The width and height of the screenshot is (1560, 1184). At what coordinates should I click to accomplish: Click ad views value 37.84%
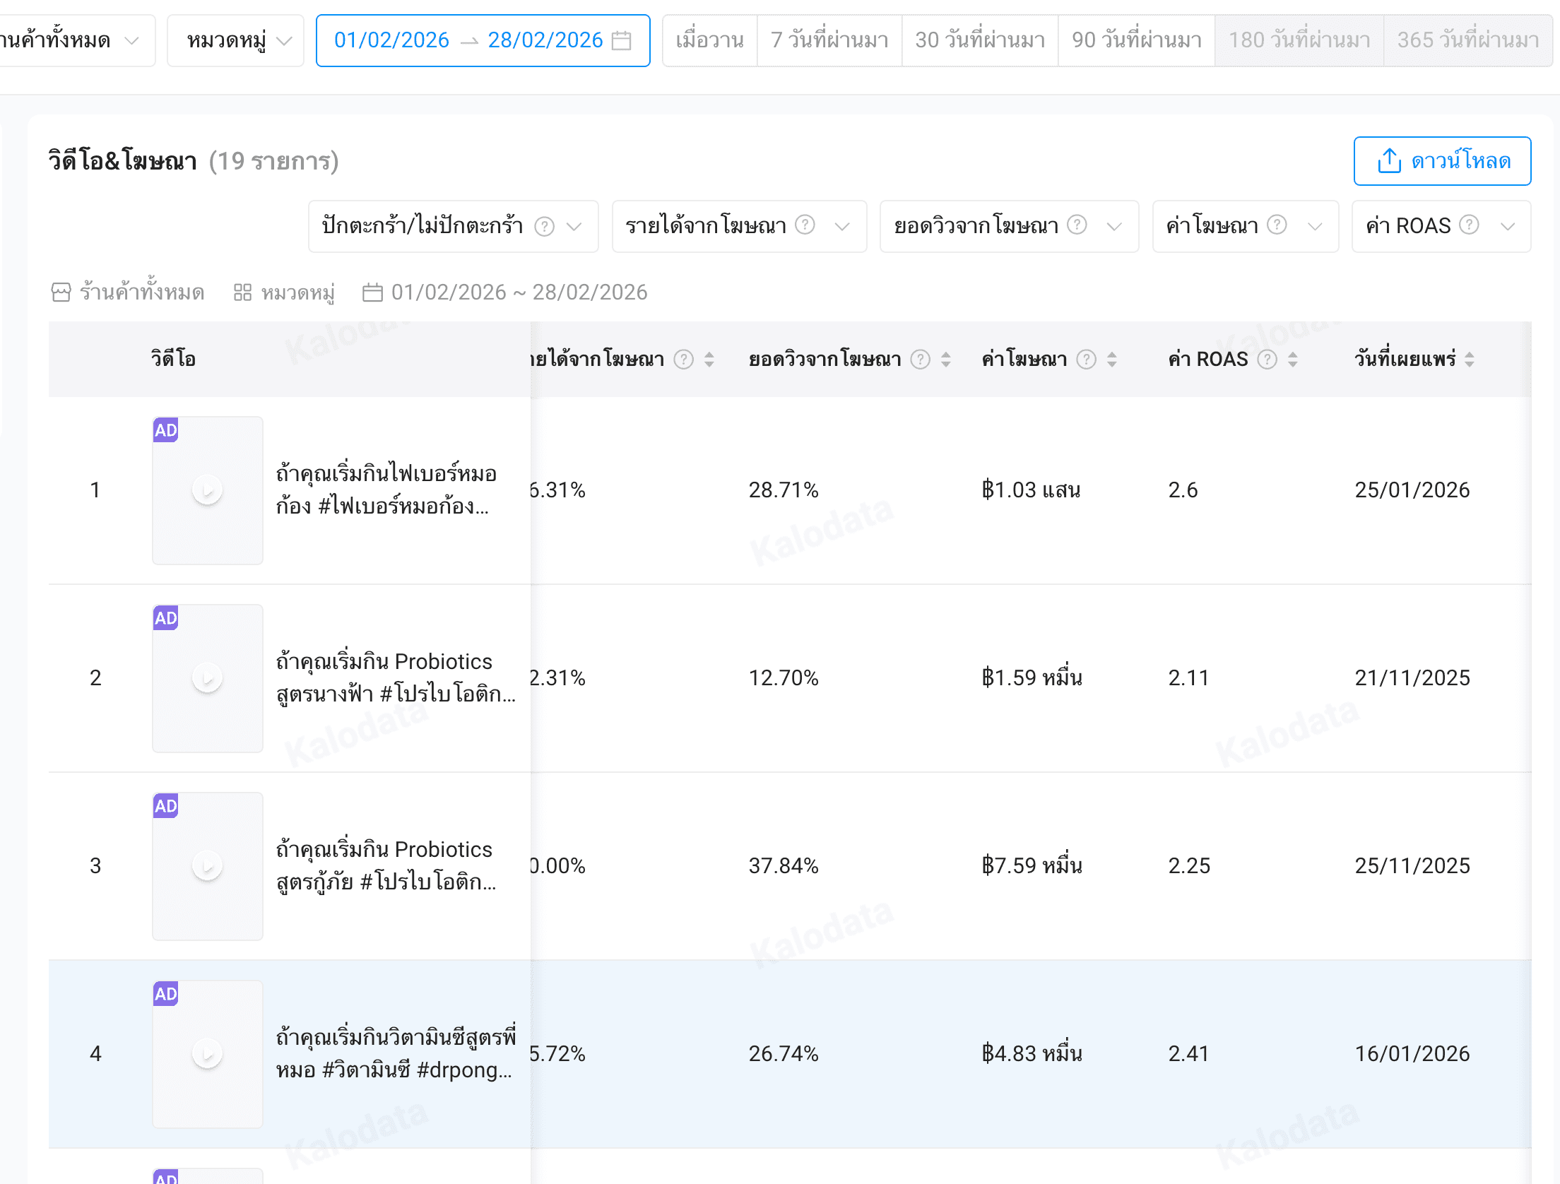point(784,865)
